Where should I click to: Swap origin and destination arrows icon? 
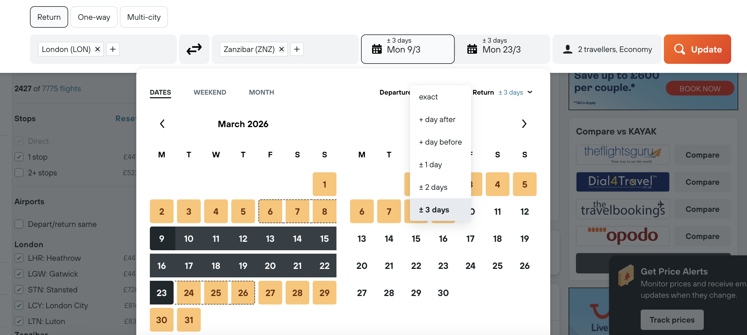pyautogui.click(x=194, y=49)
